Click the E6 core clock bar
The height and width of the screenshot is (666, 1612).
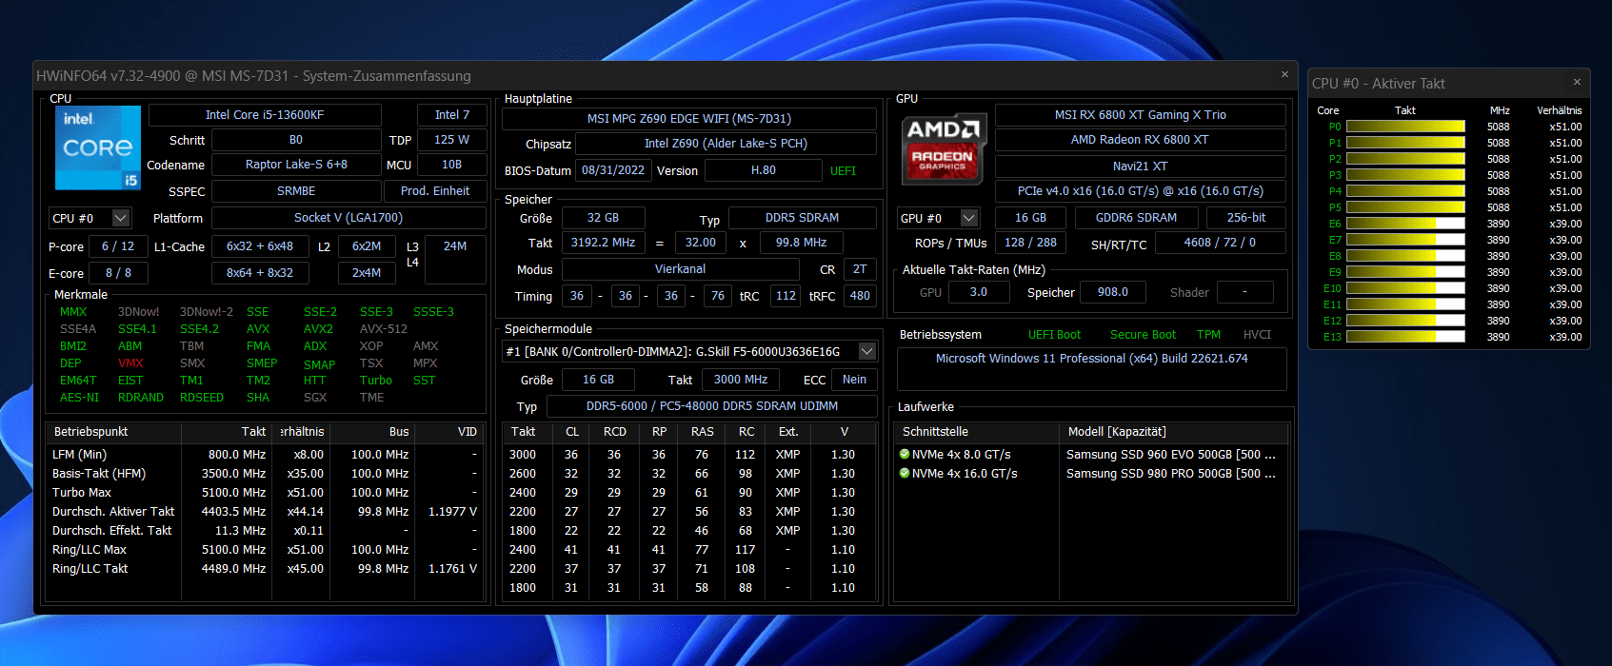coord(1405,224)
